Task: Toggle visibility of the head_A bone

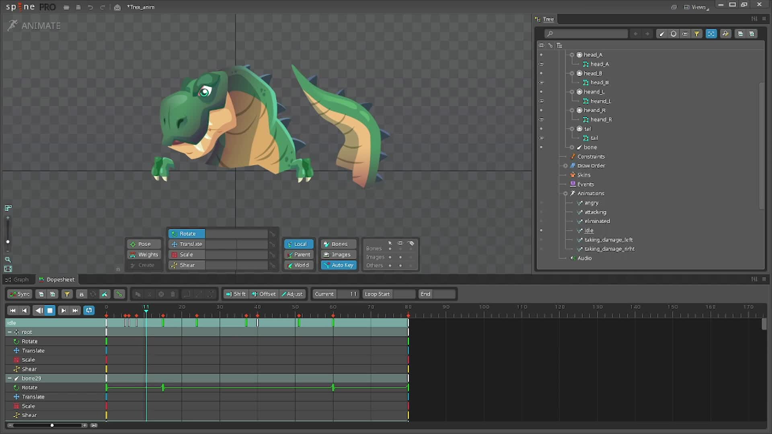Action: pyautogui.click(x=542, y=55)
